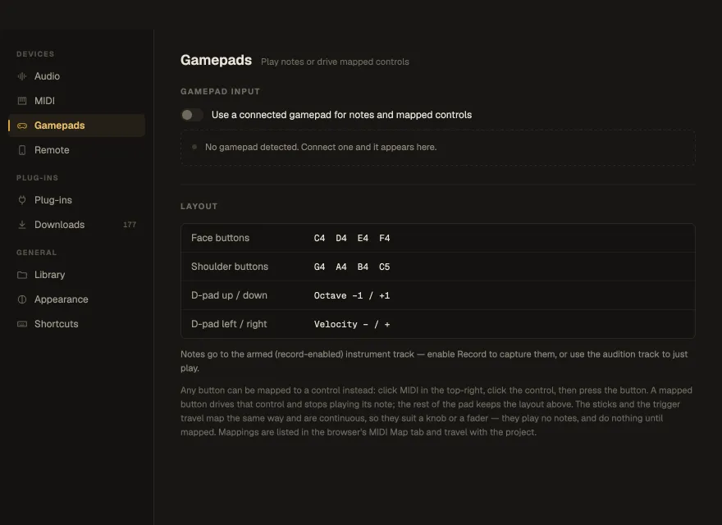Screen dimensions: 722x525
Task: Click 'Play notes or drive mapped controls' subtitle
Action: pos(335,62)
